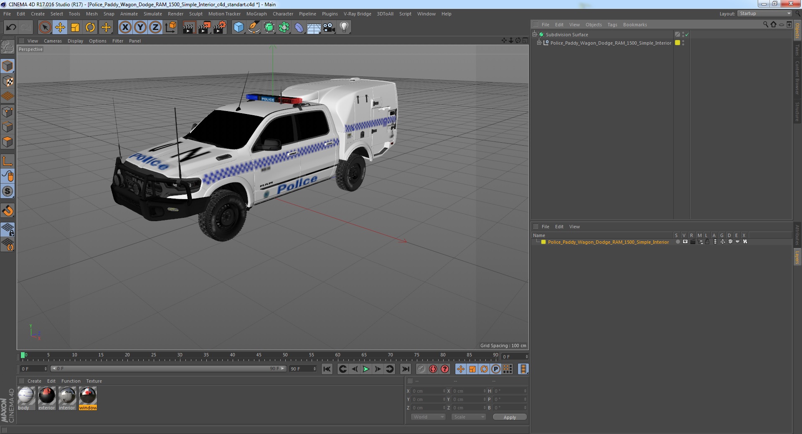
Task: Toggle X axis lock
Action: point(125,28)
